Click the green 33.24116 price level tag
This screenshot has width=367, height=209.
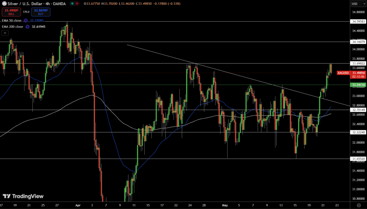[358, 85]
